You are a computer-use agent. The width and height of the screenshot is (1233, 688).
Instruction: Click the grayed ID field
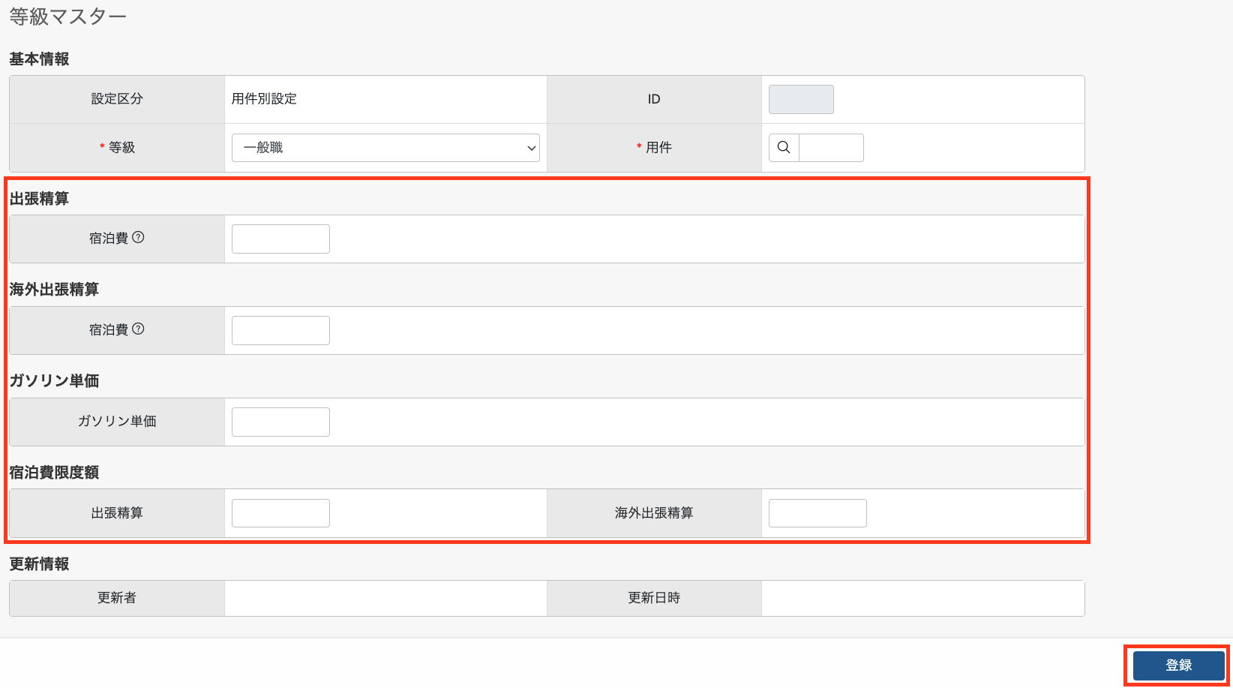[801, 99]
